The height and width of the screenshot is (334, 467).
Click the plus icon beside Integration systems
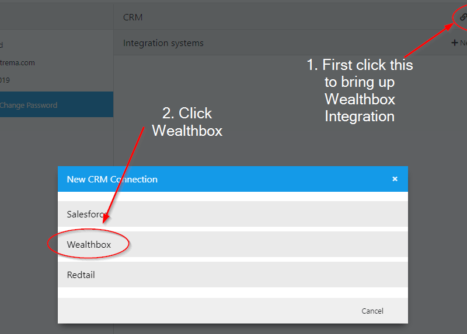tap(455, 43)
